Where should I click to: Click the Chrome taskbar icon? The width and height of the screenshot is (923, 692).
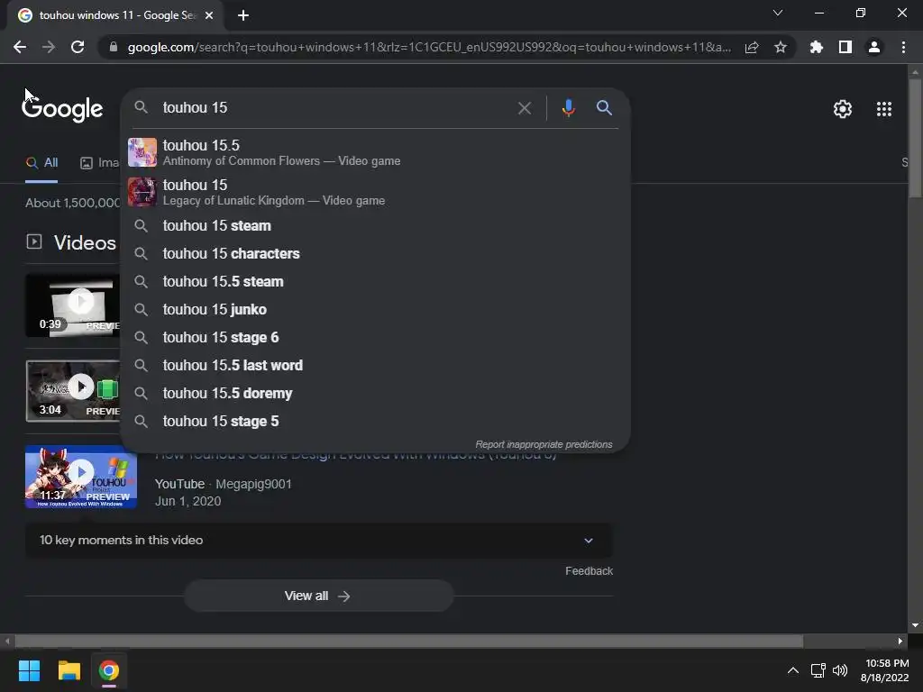click(108, 670)
